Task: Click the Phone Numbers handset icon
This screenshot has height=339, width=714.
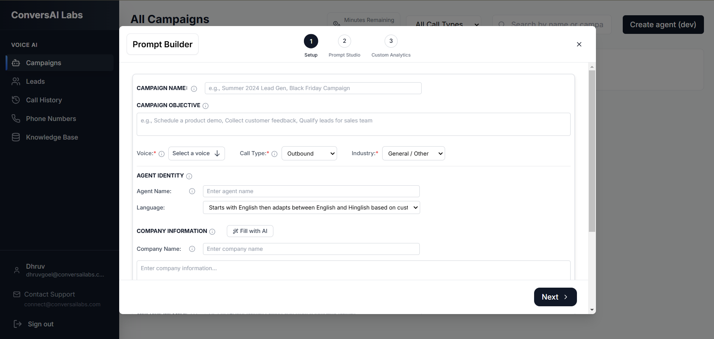Action: [16, 119]
